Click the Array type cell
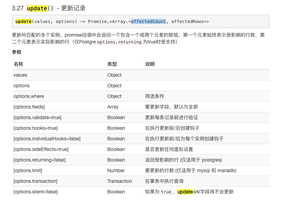Screen dimensions: 284x204 (113, 107)
